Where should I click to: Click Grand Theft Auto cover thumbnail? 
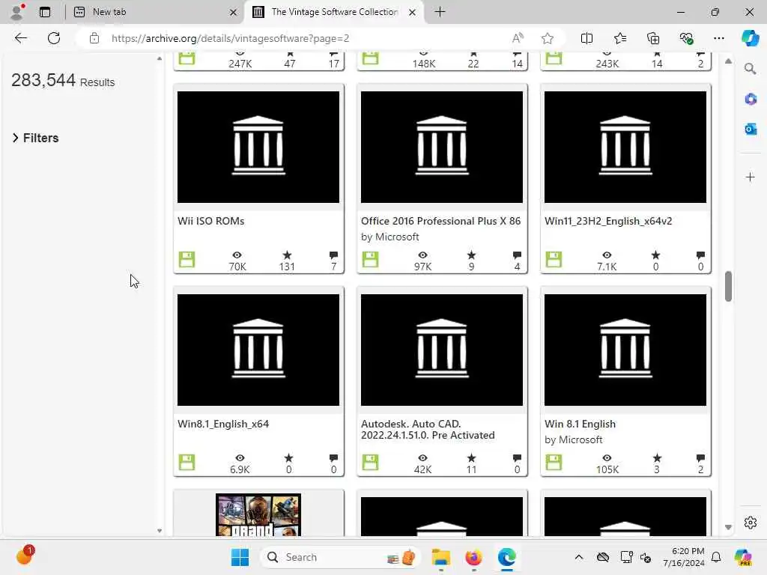point(258,515)
